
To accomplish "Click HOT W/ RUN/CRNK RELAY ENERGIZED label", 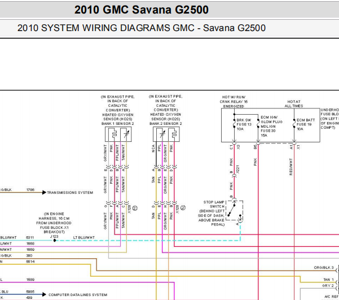I will [x=234, y=102].
